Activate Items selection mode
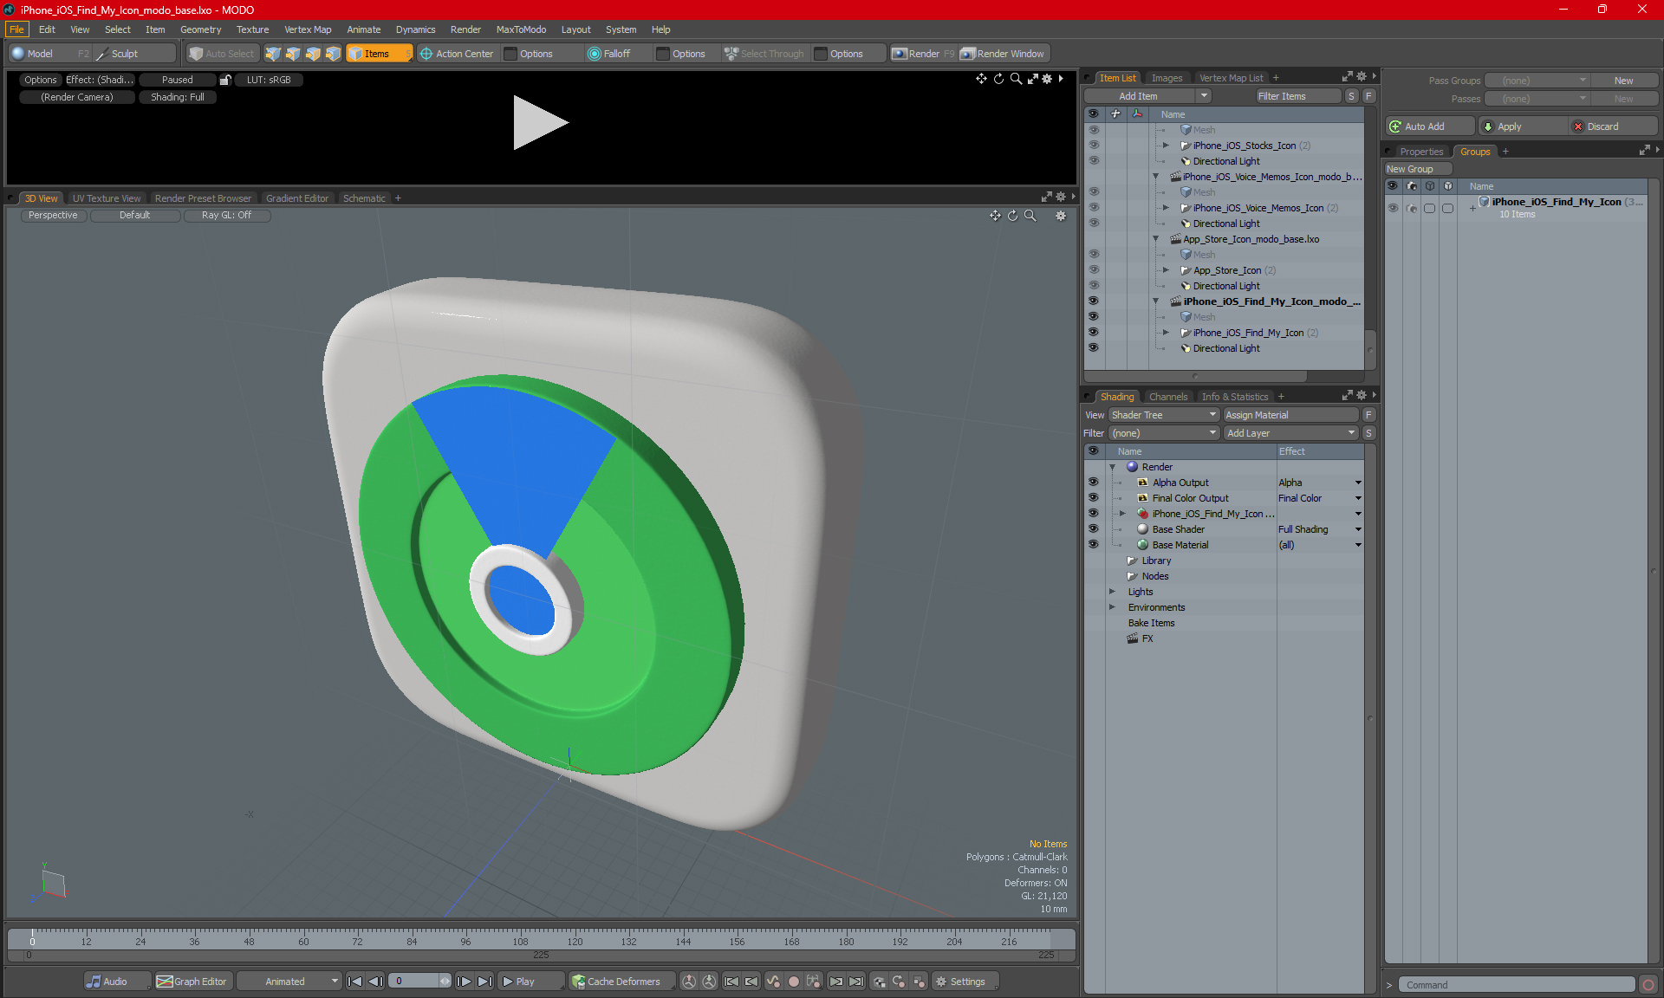1664x998 pixels. coord(379,54)
